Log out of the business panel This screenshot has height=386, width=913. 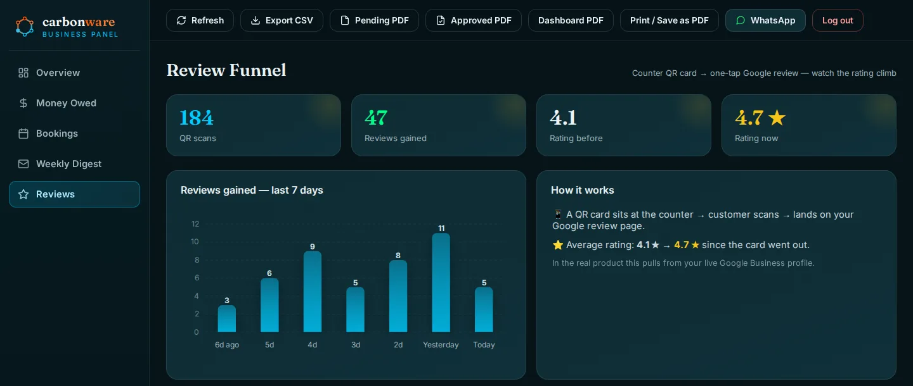click(x=838, y=20)
